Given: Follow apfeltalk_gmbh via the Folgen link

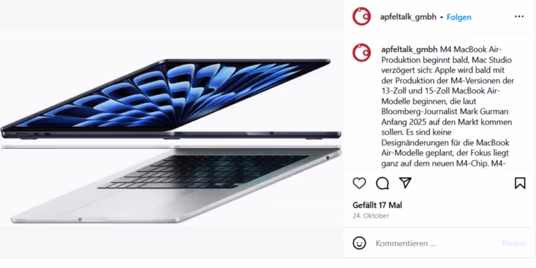Looking at the screenshot, I should click(459, 17).
